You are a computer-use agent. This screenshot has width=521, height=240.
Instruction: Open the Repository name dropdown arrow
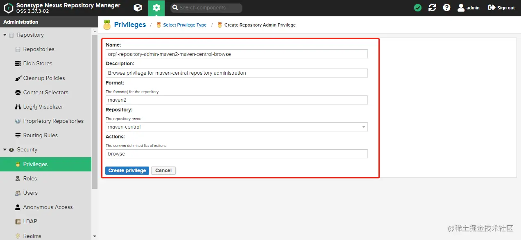click(x=363, y=127)
